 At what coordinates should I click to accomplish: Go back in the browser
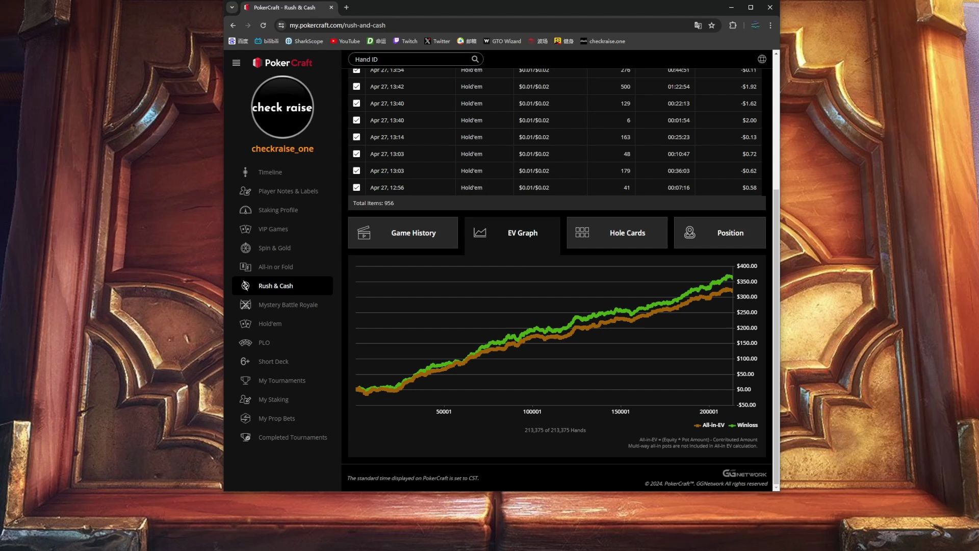pyautogui.click(x=233, y=25)
